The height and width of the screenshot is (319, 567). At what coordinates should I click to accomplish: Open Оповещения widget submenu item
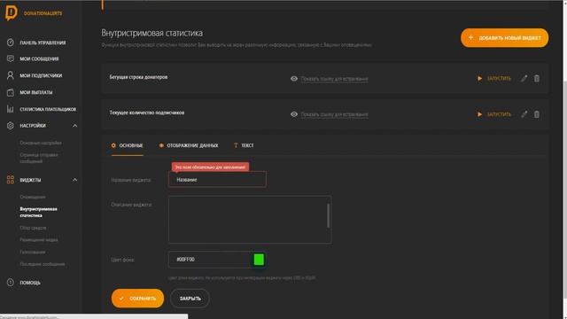click(33, 197)
